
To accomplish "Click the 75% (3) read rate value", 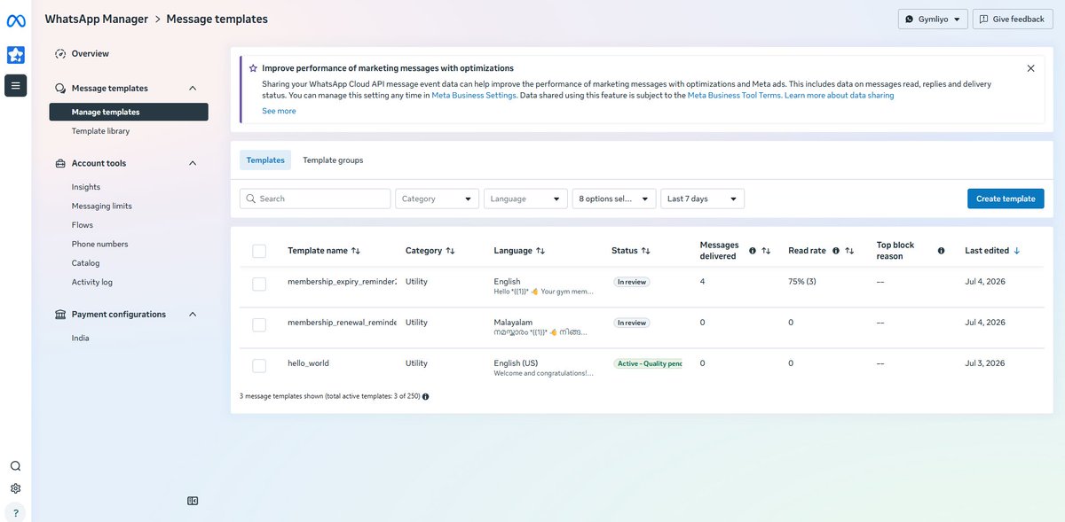I will coord(802,282).
